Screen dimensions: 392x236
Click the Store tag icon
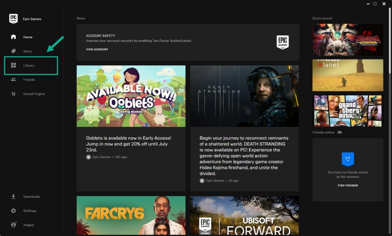click(x=13, y=51)
